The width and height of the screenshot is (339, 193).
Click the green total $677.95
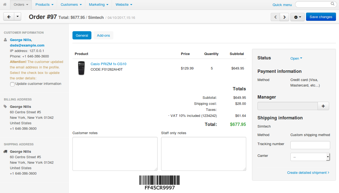click(238, 124)
